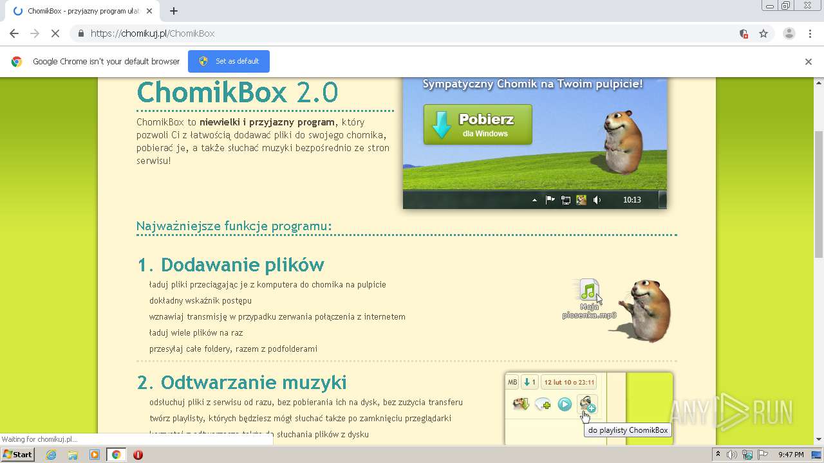Image resolution: width=824 pixels, height=463 pixels.
Task: Open Windows Explorer folder from taskbar
Action: (73, 455)
